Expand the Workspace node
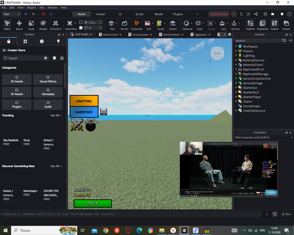The height and width of the screenshot is (235, 294). coord(236,46)
